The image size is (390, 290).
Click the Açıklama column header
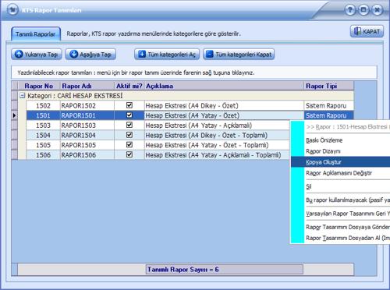(224, 86)
